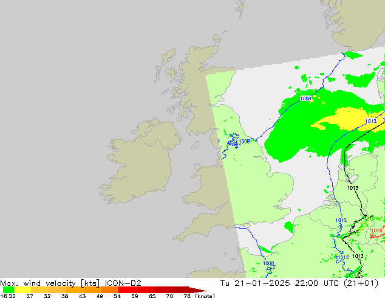Click the 'ICON-D2' model label
This screenshot has height=298, width=385.
tap(123, 283)
